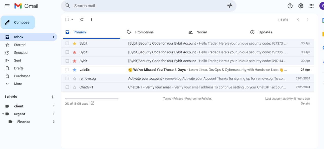Image resolution: width=324 pixels, height=149 pixels.
Task: Switch to the Social tab
Action: [201, 32]
